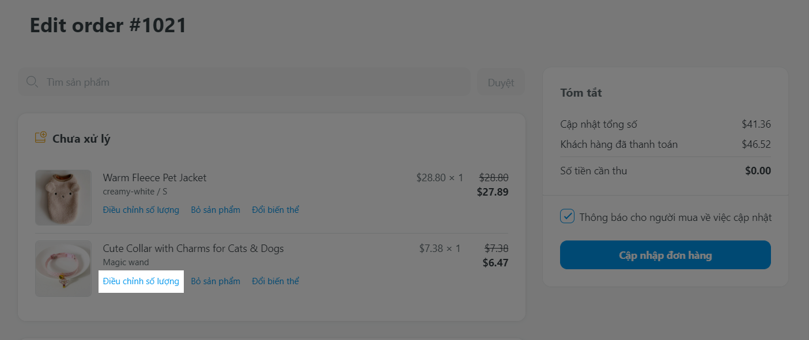
Task: Click "Bỏ sản phẩm" for Cute Collar
Action: coord(216,281)
